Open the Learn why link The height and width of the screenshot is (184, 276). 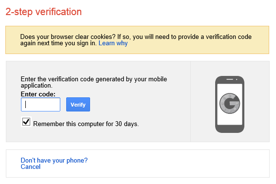pos(113,43)
